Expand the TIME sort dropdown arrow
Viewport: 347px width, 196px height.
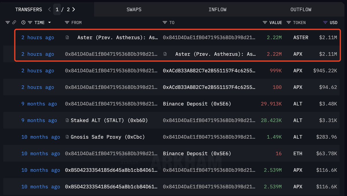(x=49, y=23)
